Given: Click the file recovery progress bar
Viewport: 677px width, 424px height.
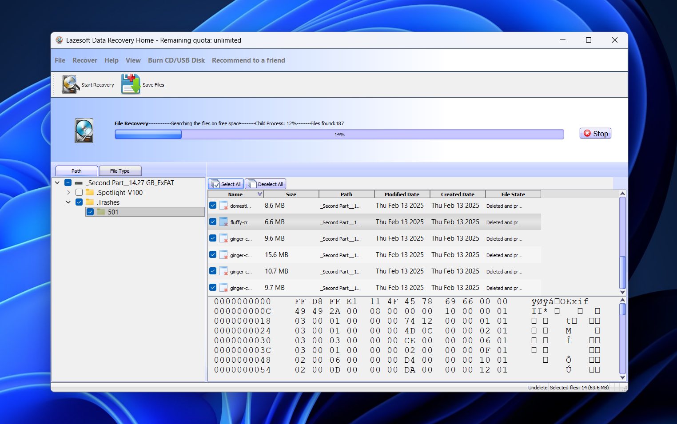Looking at the screenshot, I should click(339, 134).
